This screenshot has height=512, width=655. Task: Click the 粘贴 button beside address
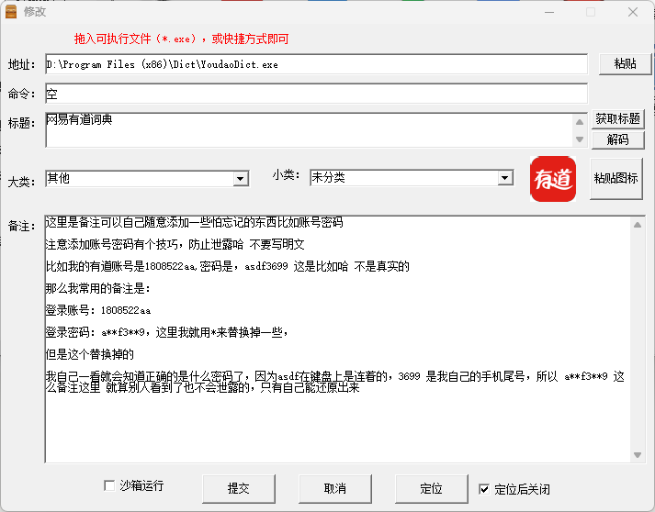pos(625,64)
